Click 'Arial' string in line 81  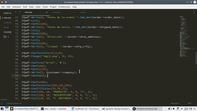click(x=50, y=63)
